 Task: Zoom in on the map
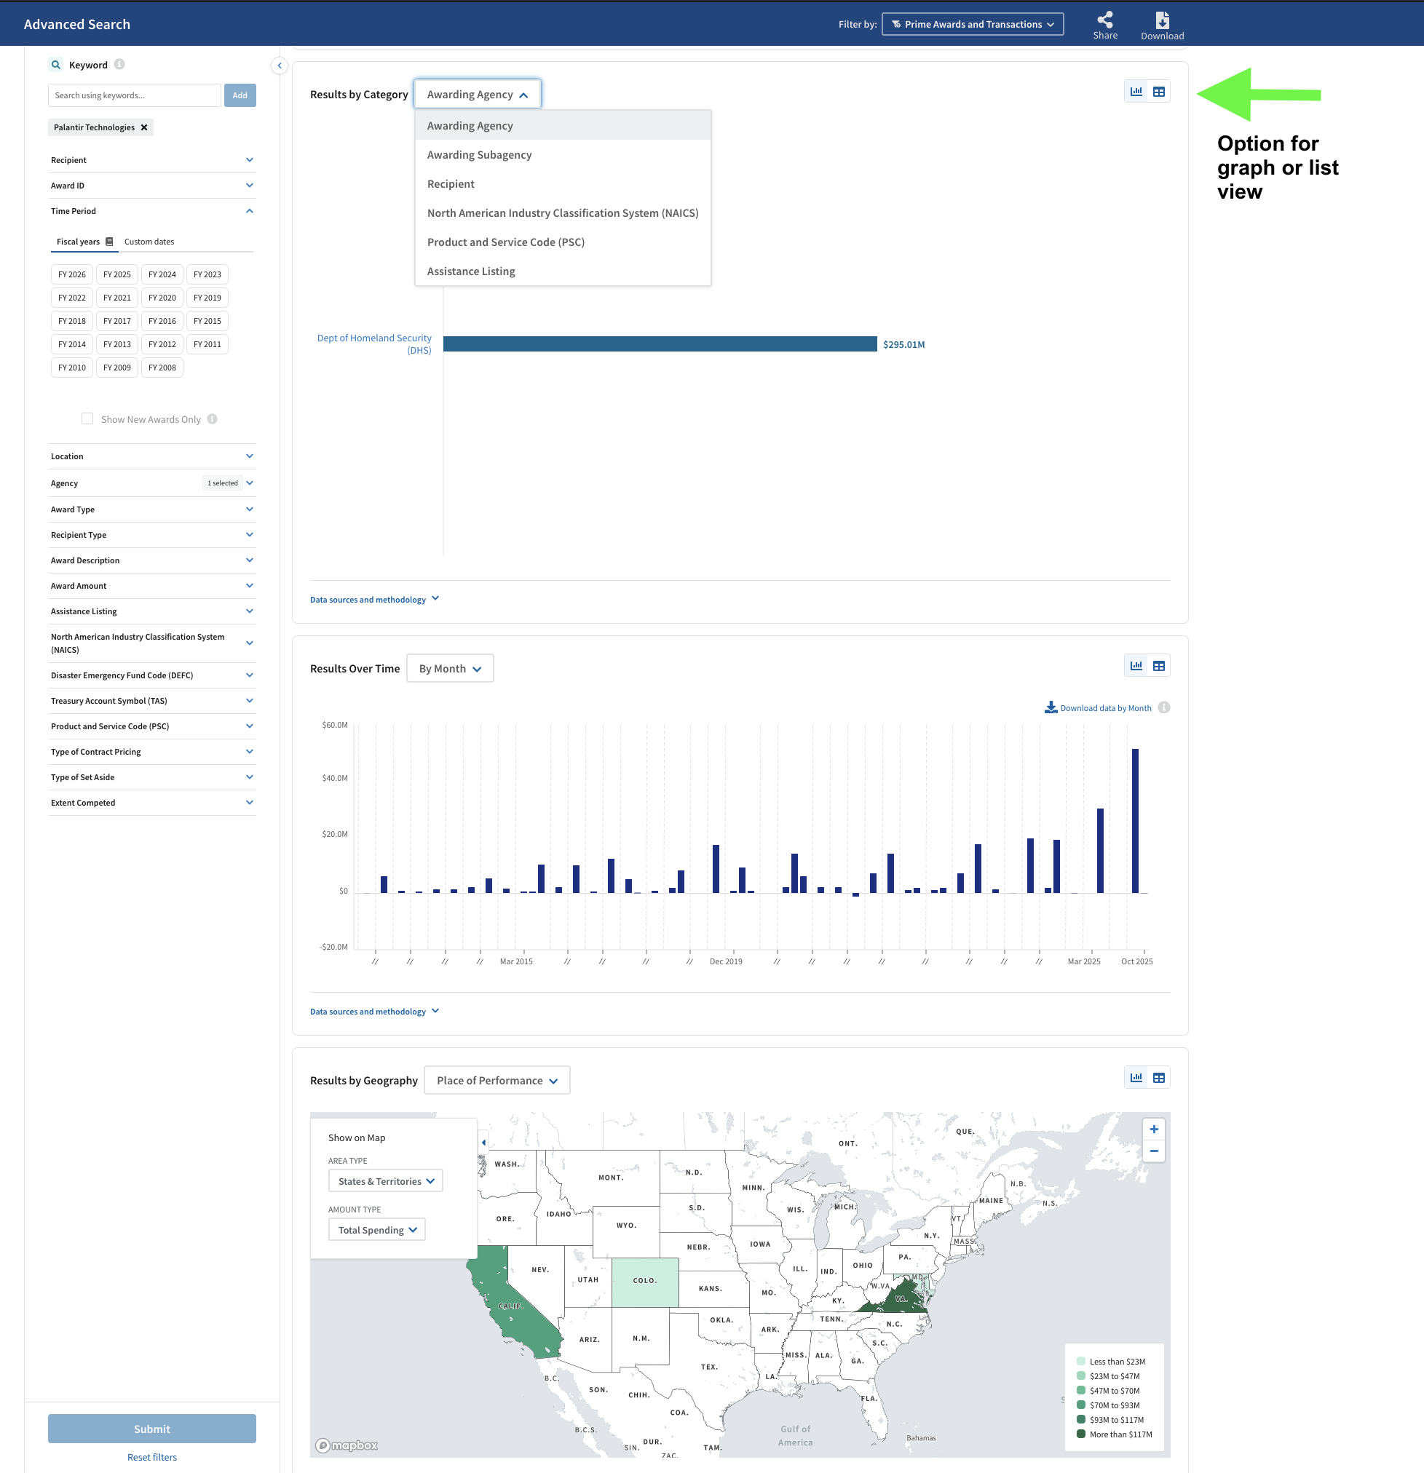pos(1154,1128)
